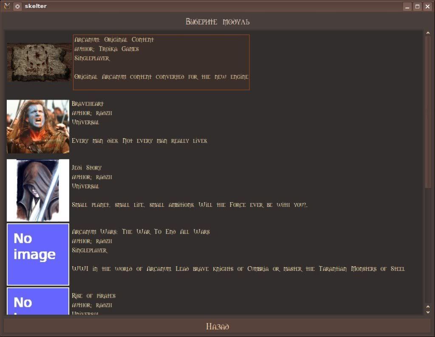The image size is (435, 337).
Task: Click the Jedi Story hooded figure thumbnail
Action: [x=37, y=190]
